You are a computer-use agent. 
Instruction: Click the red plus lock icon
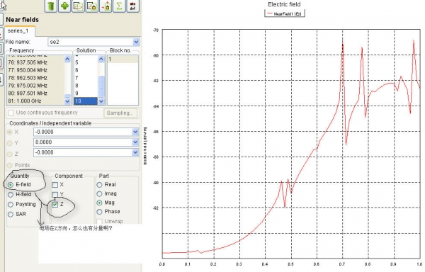[x=106, y=6]
